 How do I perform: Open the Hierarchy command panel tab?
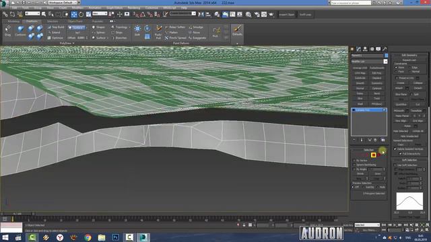[365, 49]
